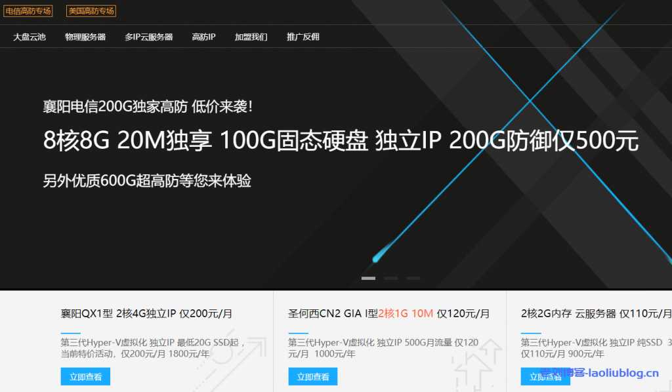Screen dimensions: 672x392
Task: Switch to the 电信高防专场 tab
Action: (28, 10)
